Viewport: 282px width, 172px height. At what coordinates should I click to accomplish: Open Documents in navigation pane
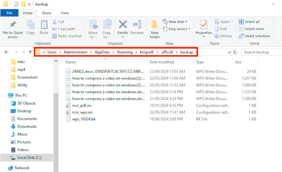(x=24, y=119)
